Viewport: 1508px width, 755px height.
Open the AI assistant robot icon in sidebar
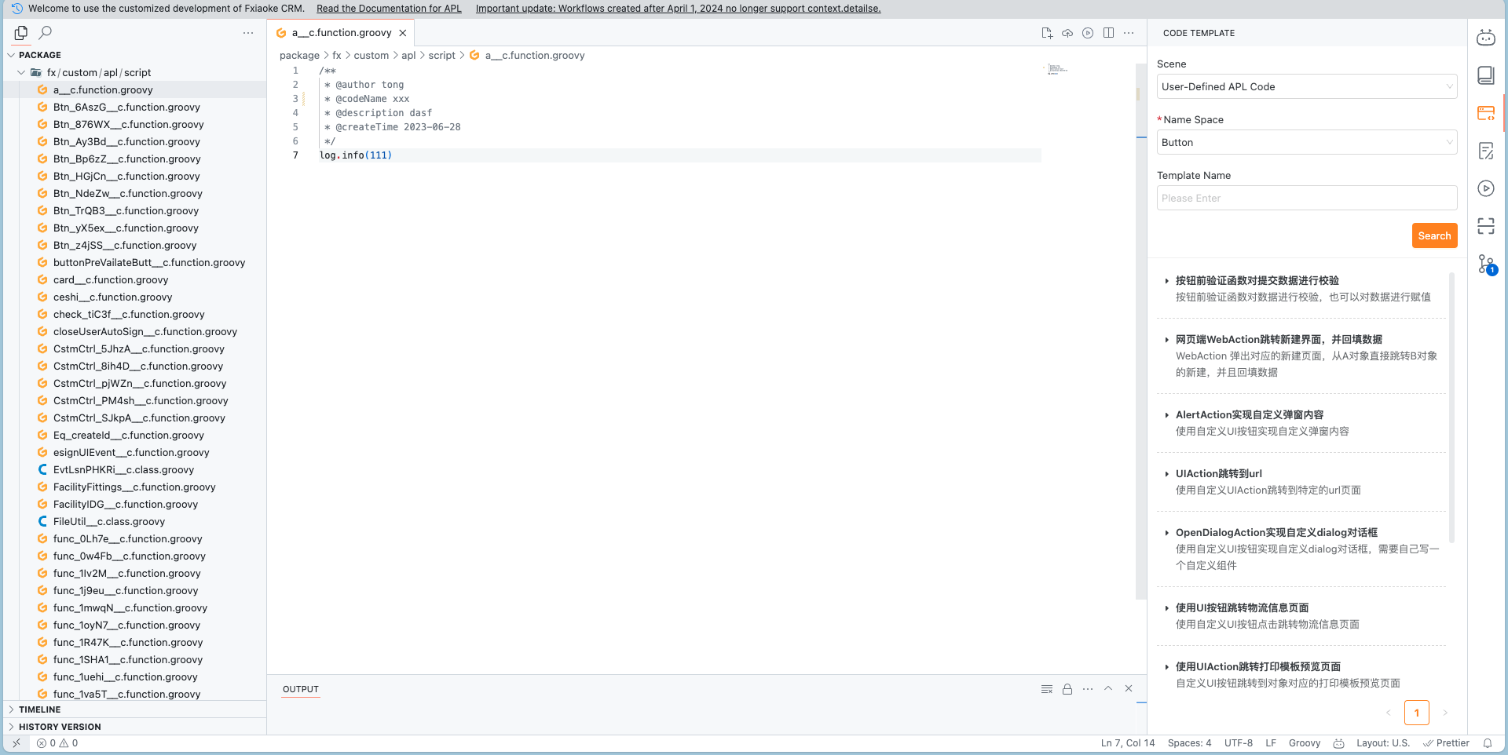tap(1485, 38)
